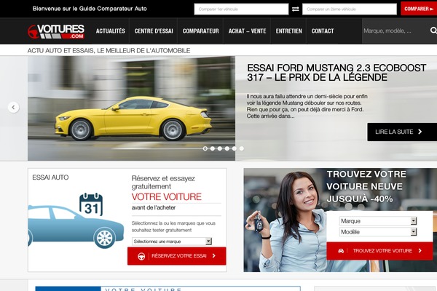Open the Centre d'essai menu

[x=154, y=31]
